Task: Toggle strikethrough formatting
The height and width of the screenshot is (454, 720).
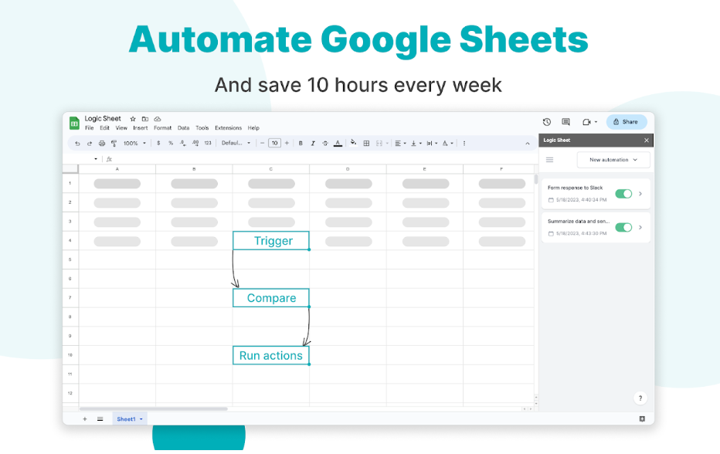Action: [325, 143]
